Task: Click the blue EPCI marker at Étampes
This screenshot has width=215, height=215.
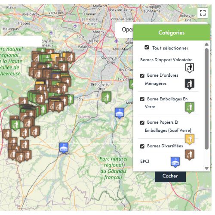Action: coord(64,148)
